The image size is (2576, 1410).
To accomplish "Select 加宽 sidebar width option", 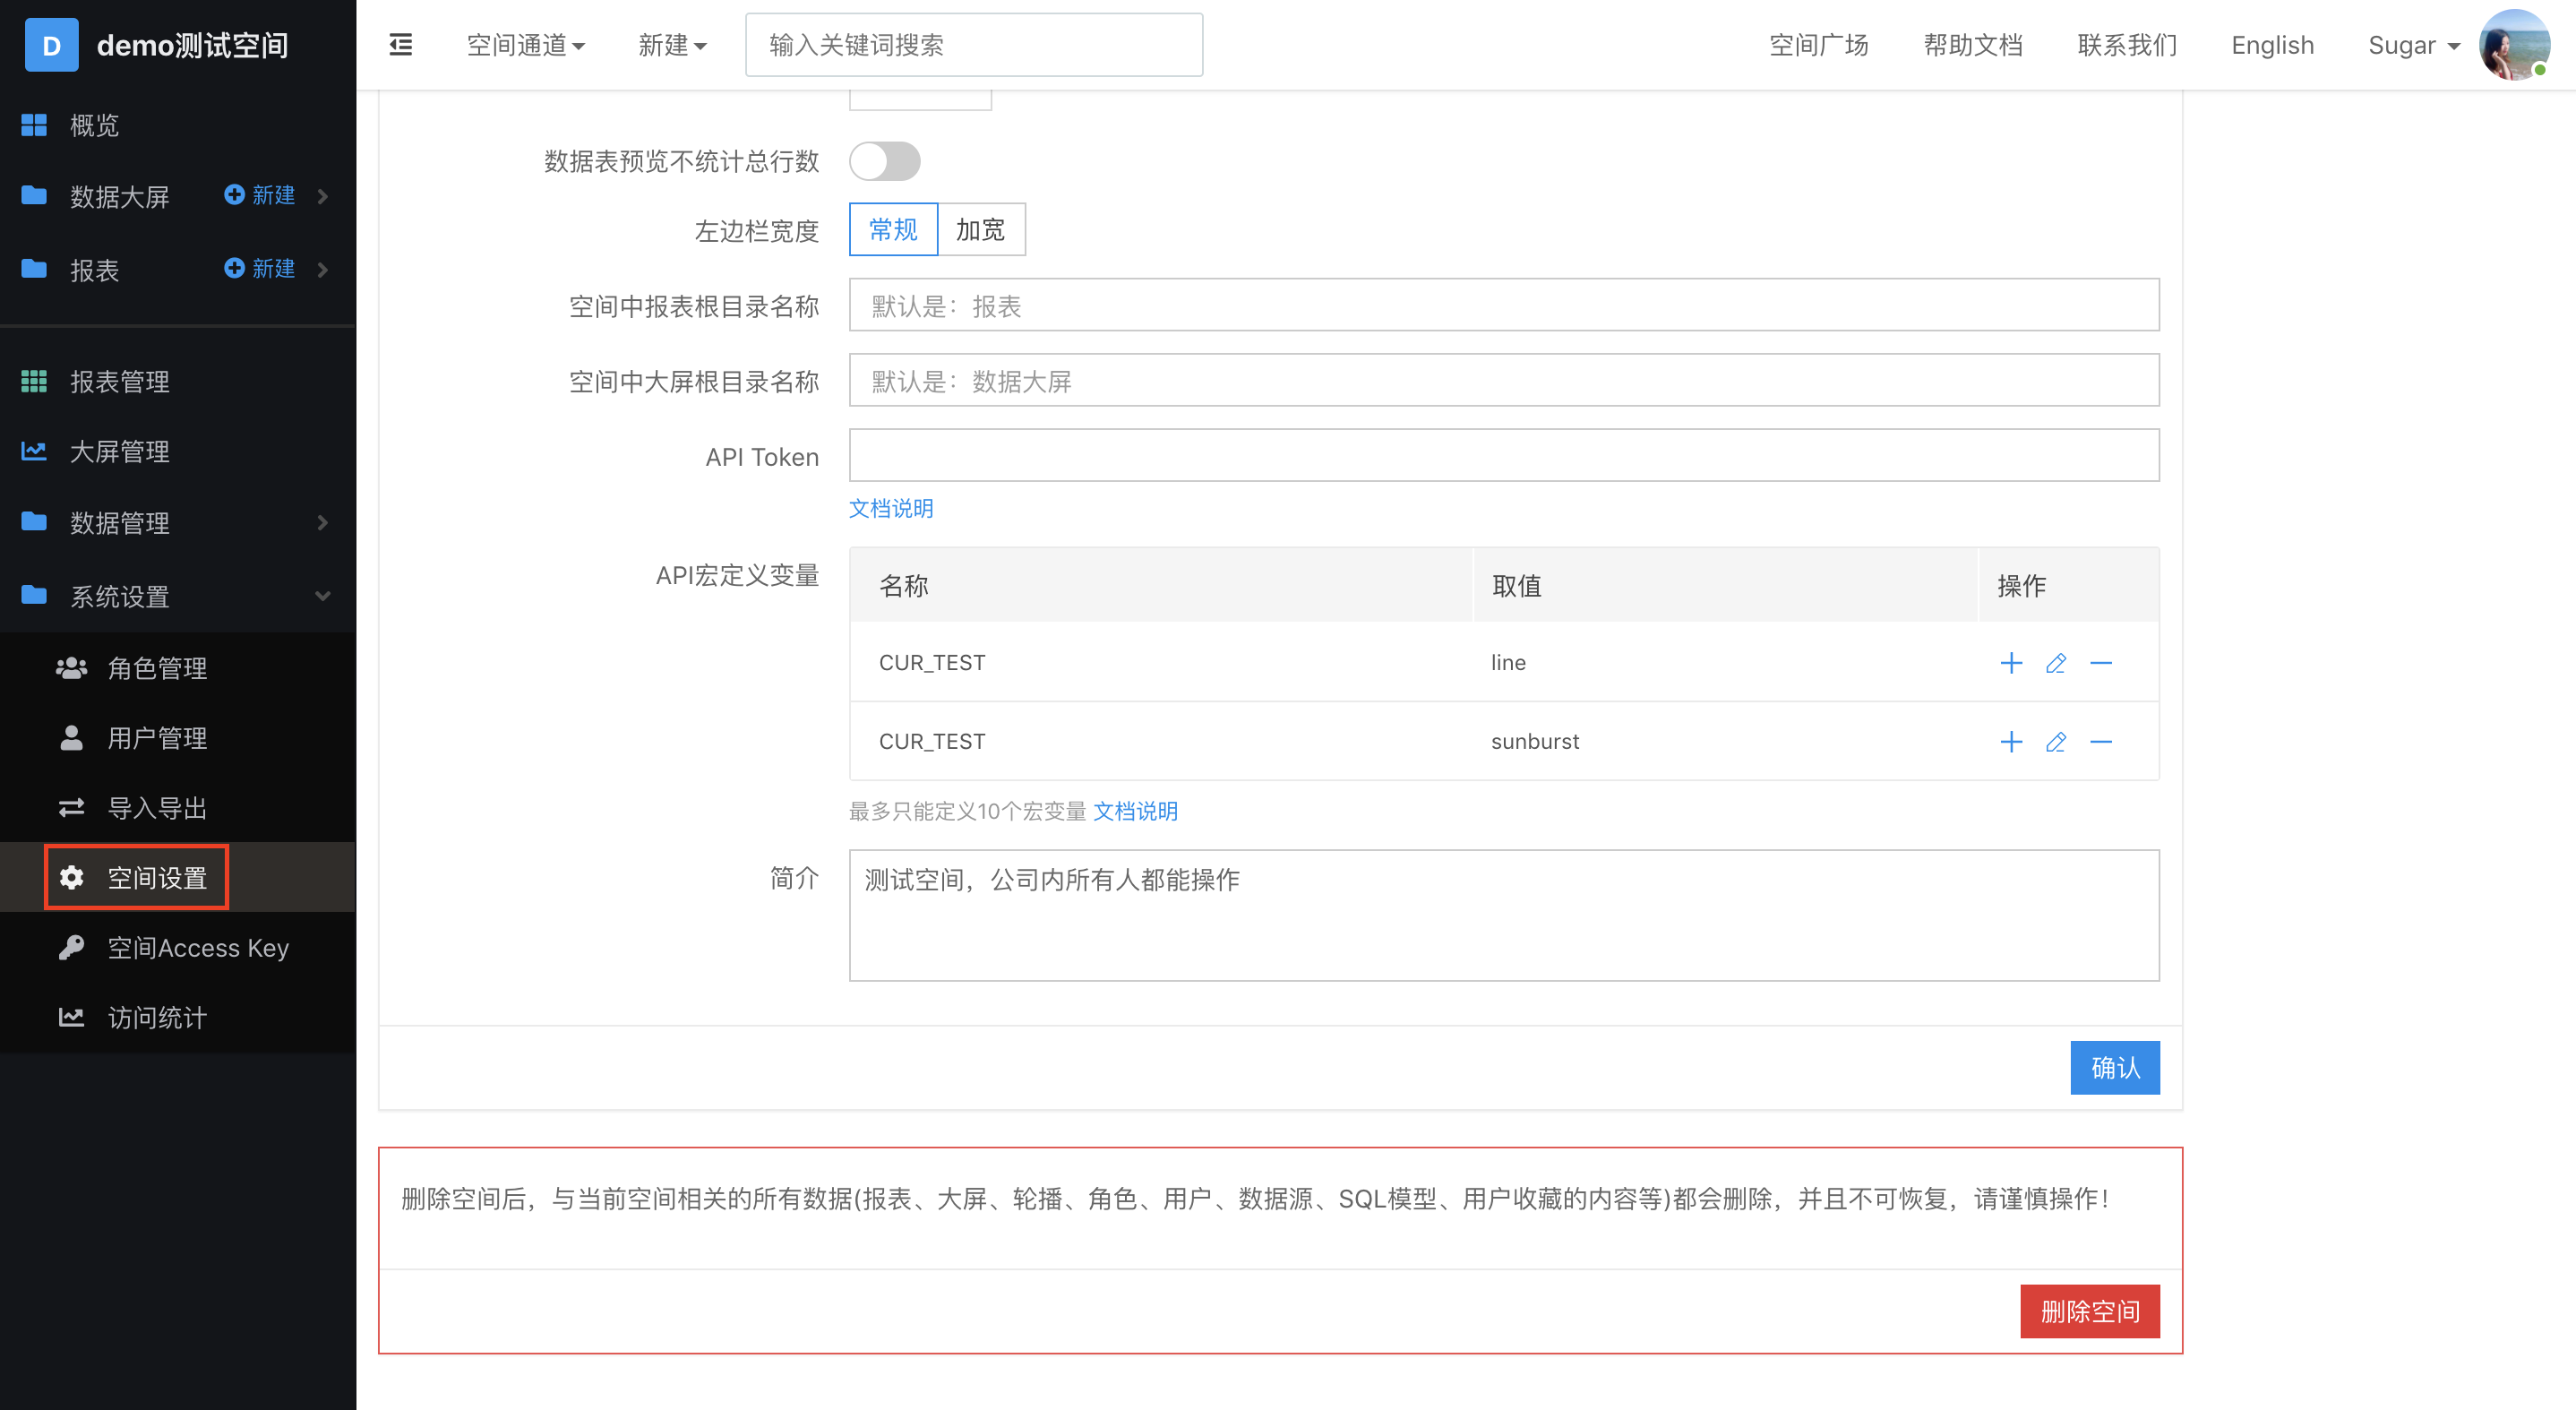I will [x=981, y=230].
